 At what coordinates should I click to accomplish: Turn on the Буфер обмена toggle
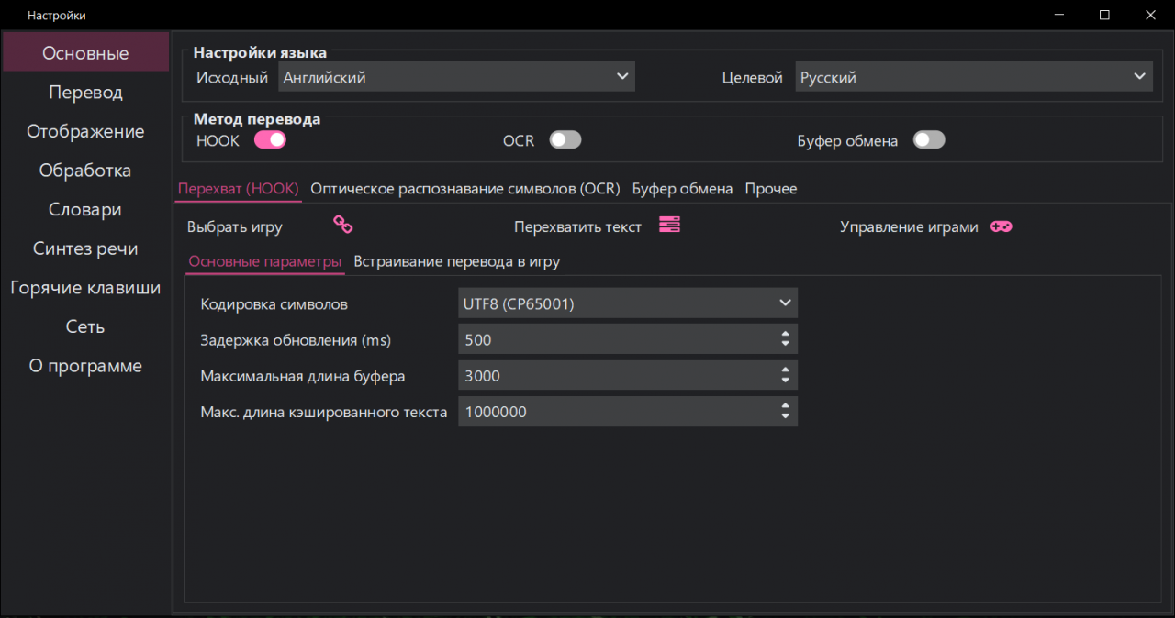coord(929,140)
